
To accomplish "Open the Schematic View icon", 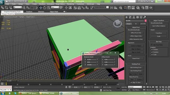I will click(x=133, y=8).
